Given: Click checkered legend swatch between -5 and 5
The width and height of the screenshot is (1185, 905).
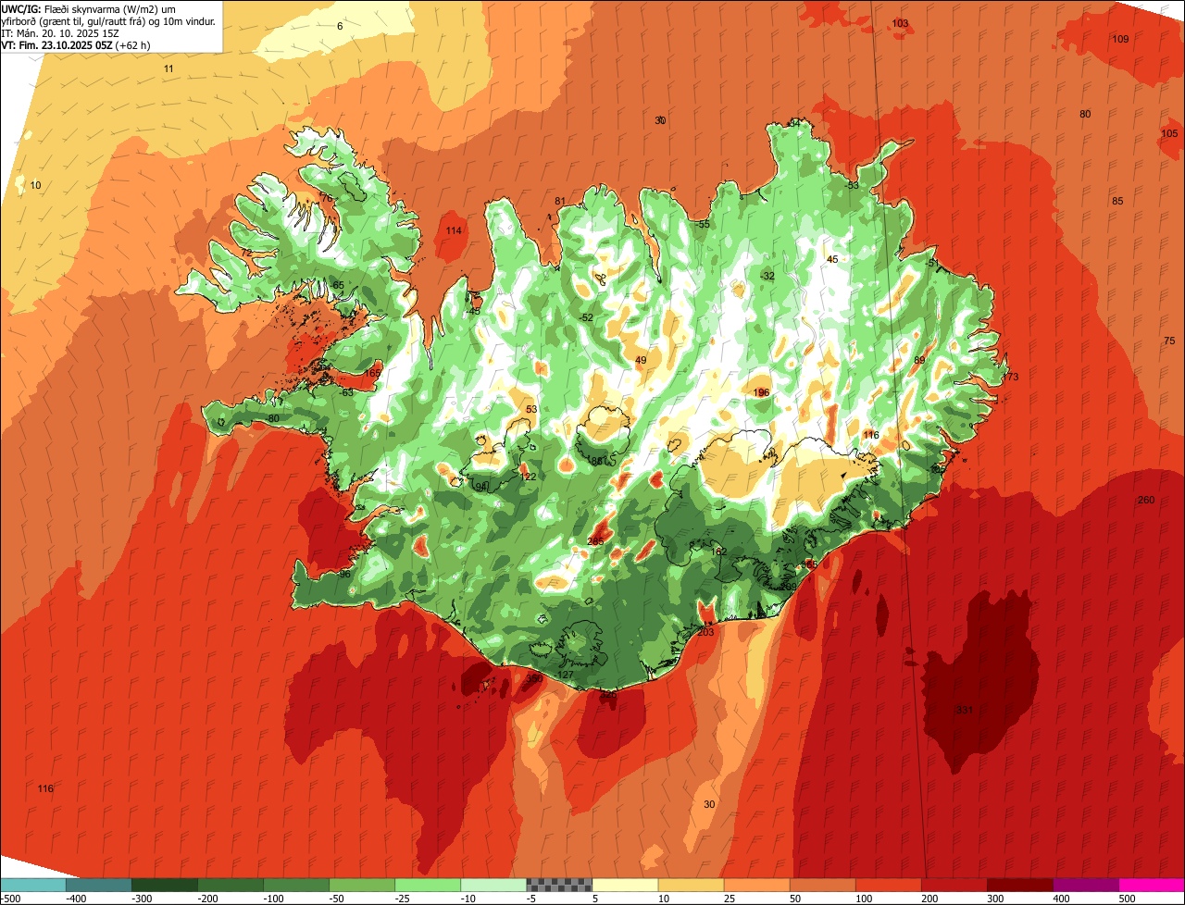Looking at the screenshot, I should tap(559, 885).
